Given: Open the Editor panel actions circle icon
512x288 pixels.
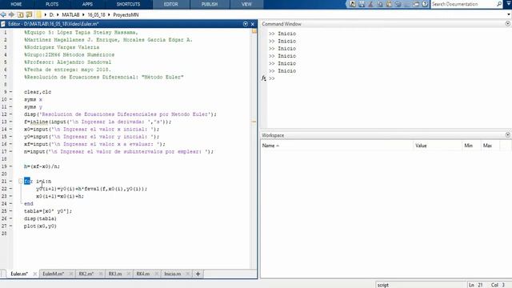Looking at the screenshot, I should 246,24.
